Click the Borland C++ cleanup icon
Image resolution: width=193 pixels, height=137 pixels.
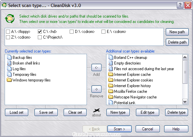tap(111, 58)
